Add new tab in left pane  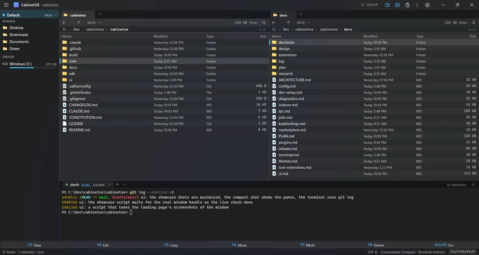coord(100,14)
